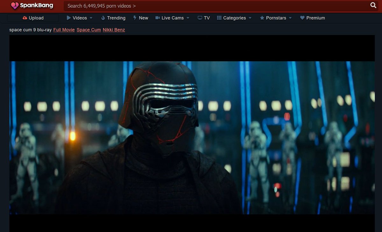Open the TV menu item
382x232 pixels.
[x=204, y=18]
